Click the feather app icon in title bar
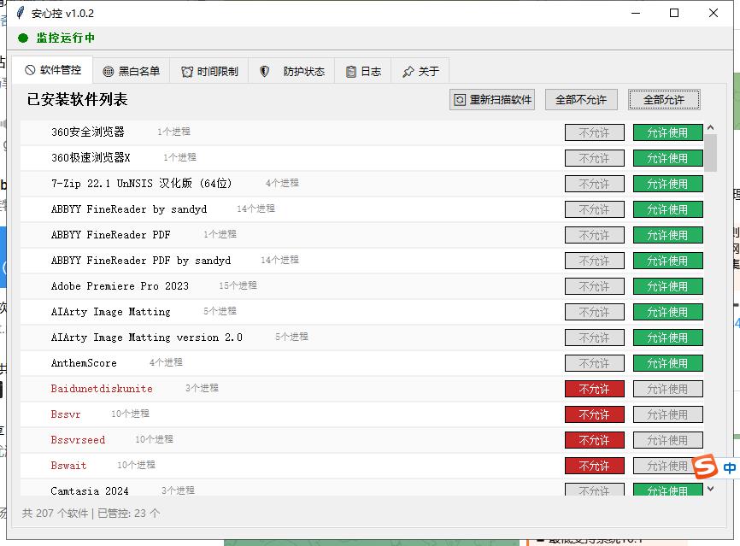 click(x=20, y=13)
